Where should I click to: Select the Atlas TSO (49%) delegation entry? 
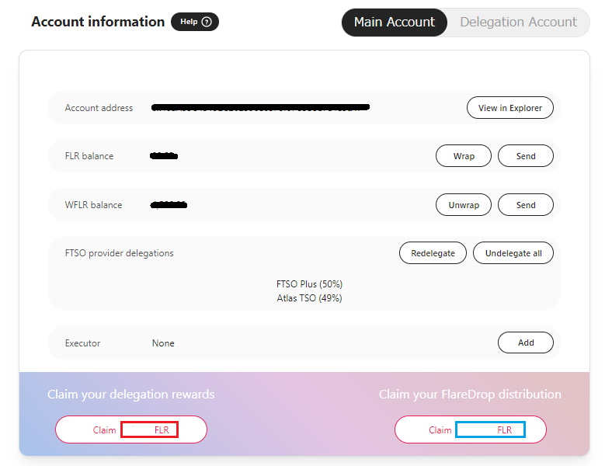point(309,297)
